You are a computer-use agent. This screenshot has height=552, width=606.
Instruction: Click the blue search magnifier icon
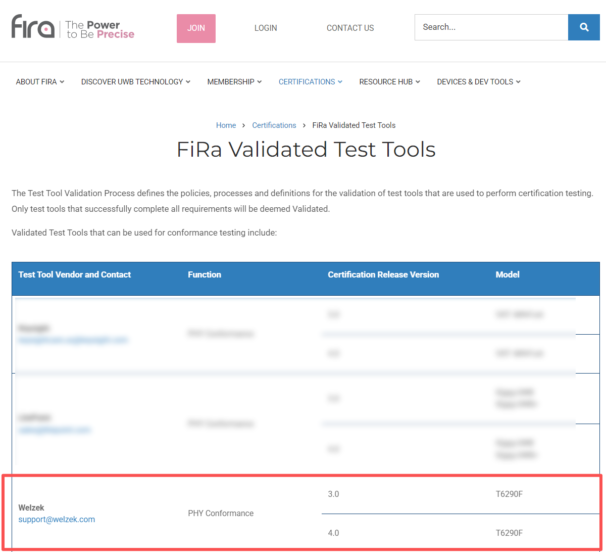click(x=584, y=27)
